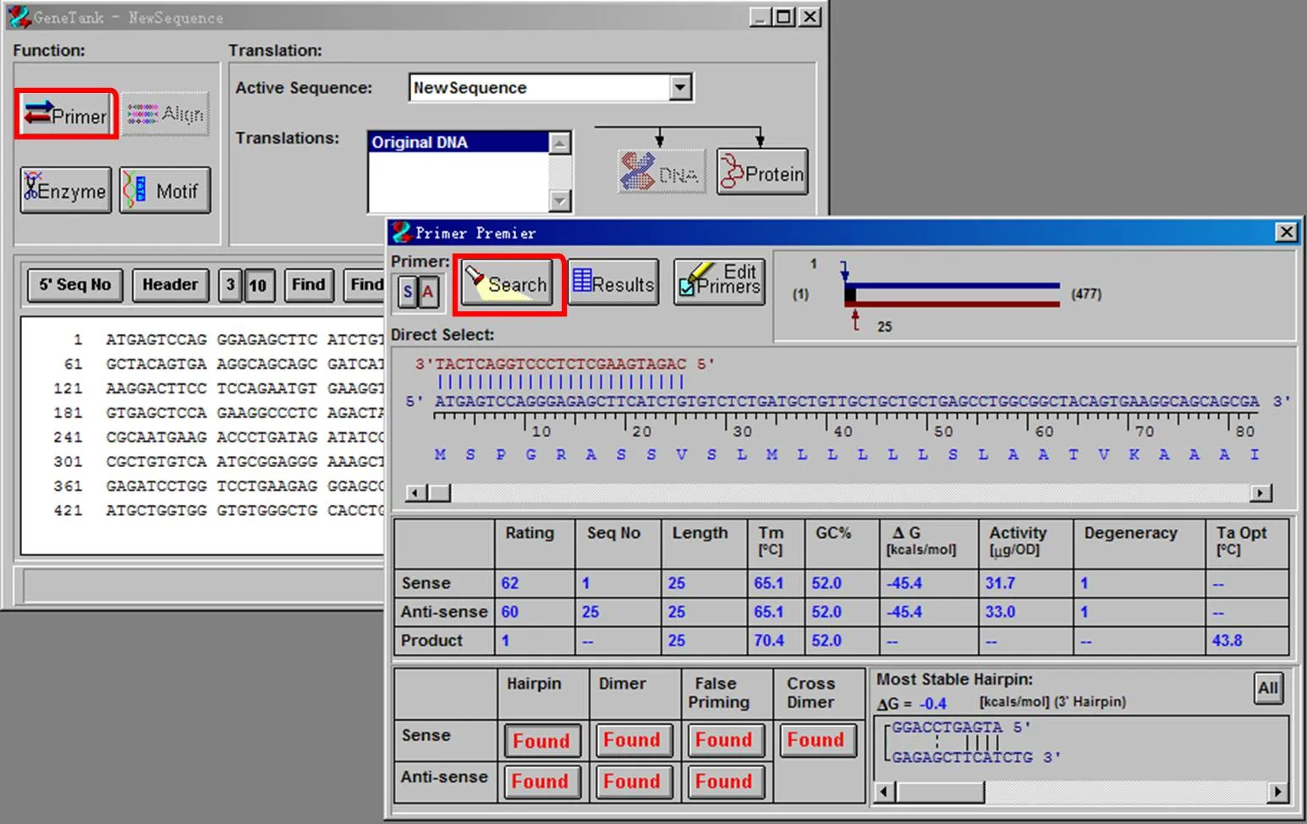Open the Enzyme function
This screenshot has height=824, width=1307.
tap(65, 190)
